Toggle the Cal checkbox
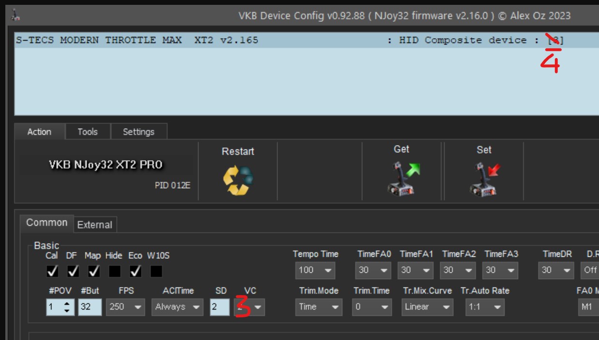This screenshot has width=599, height=340. (x=52, y=271)
